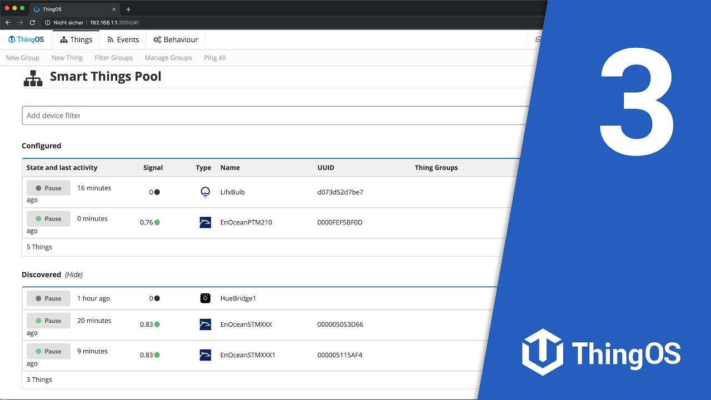Screen dimensions: 711x400
Task: Click the EnOceanPTM210 name
Action: pyautogui.click(x=246, y=222)
